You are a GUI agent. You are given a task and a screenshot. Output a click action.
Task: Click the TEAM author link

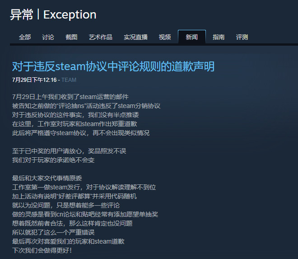coord(69,80)
